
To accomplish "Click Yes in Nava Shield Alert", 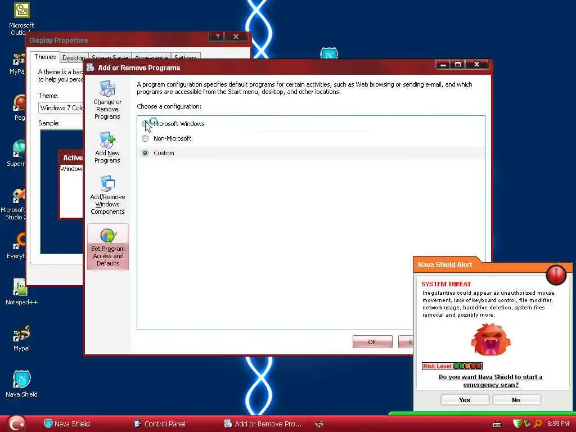I will [465, 400].
